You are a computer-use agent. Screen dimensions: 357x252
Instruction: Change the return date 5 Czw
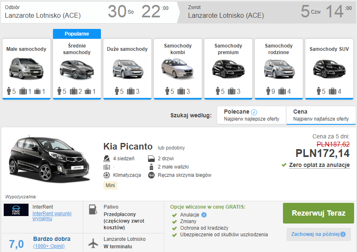click(x=311, y=12)
